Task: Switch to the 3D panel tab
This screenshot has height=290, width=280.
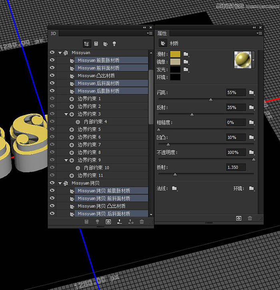Action: [53, 33]
